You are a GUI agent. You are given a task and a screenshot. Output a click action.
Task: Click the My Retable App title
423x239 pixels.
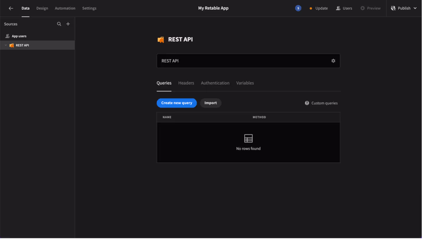[x=213, y=8]
